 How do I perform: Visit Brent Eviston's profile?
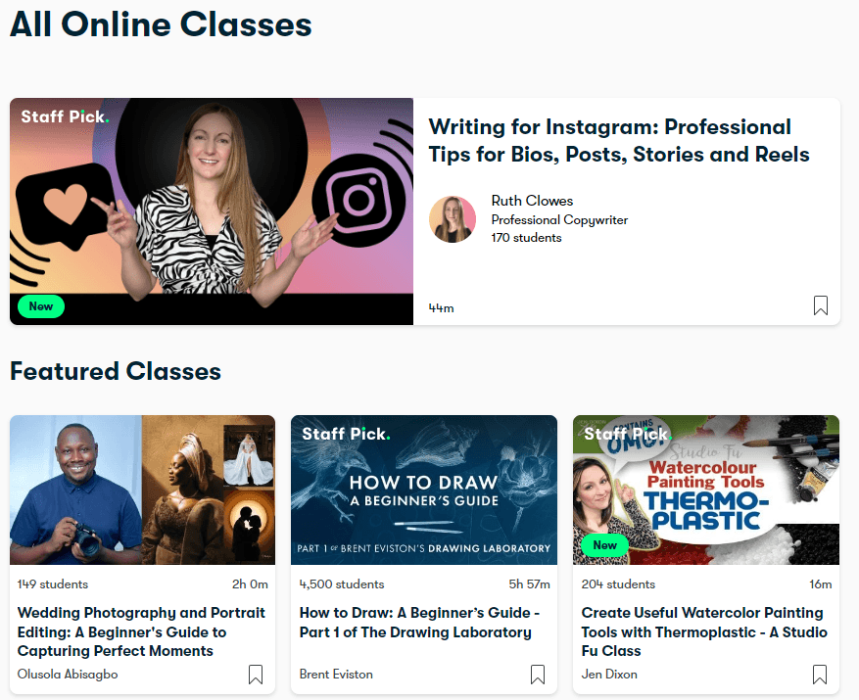pyautogui.click(x=336, y=675)
